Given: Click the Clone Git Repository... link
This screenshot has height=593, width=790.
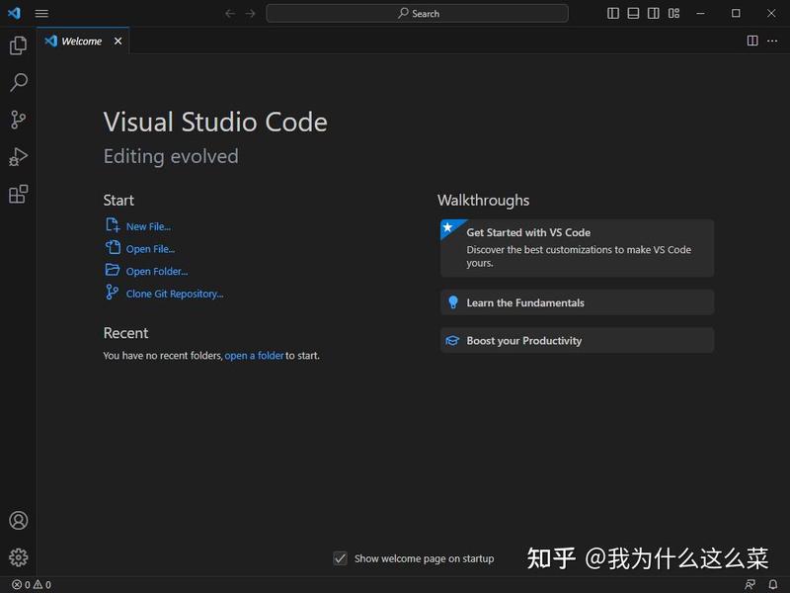Looking at the screenshot, I should pos(175,294).
